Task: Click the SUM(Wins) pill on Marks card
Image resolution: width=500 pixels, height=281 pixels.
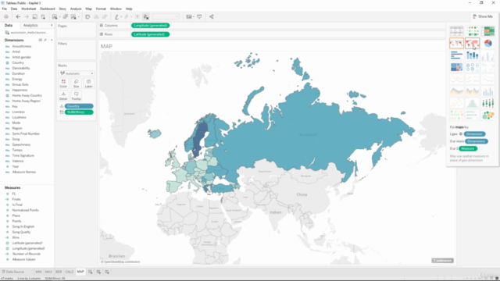Action: click(x=79, y=112)
